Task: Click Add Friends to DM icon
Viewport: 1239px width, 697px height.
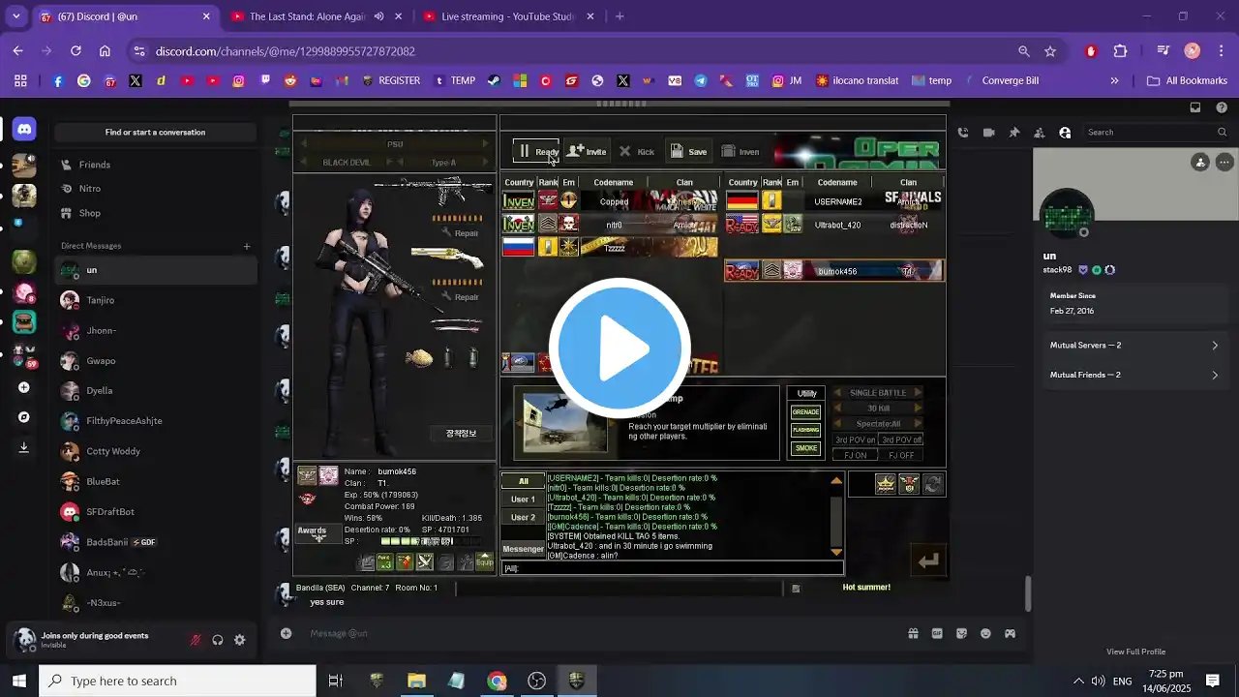Action: 1040,133
